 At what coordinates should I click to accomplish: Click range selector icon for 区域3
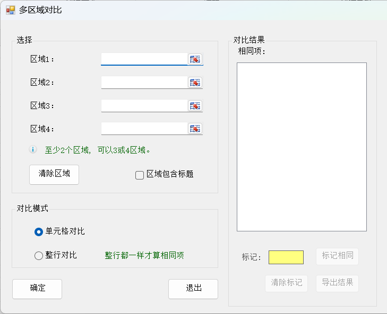195,106
